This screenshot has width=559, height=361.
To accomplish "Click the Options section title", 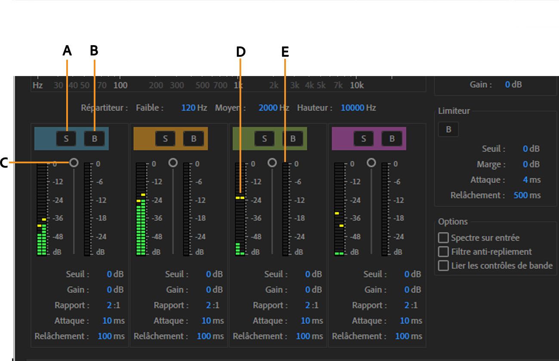I will click(453, 222).
